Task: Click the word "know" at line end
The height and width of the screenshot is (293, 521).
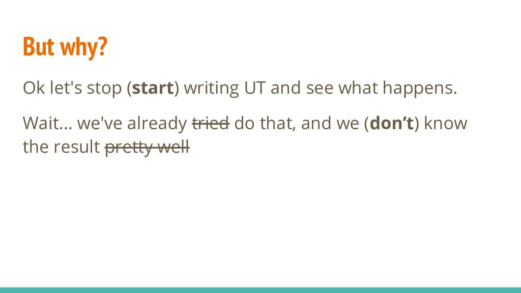Action: coord(446,123)
